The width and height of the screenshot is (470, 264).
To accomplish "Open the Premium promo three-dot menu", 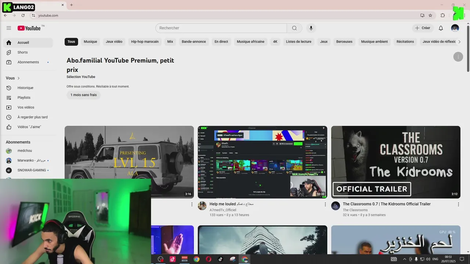I will (x=458, y=57).
